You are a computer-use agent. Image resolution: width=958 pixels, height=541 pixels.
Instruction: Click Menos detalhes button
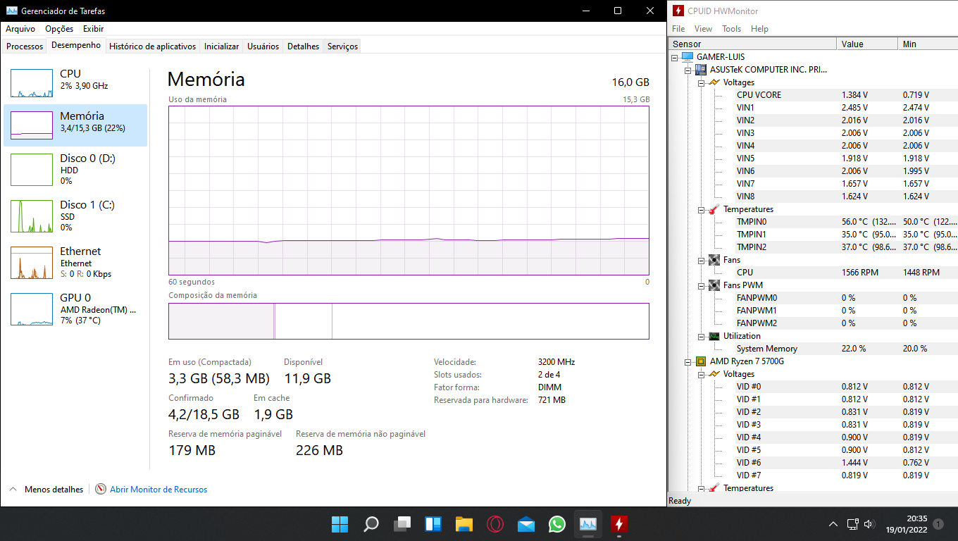click(x=46, y=490)
